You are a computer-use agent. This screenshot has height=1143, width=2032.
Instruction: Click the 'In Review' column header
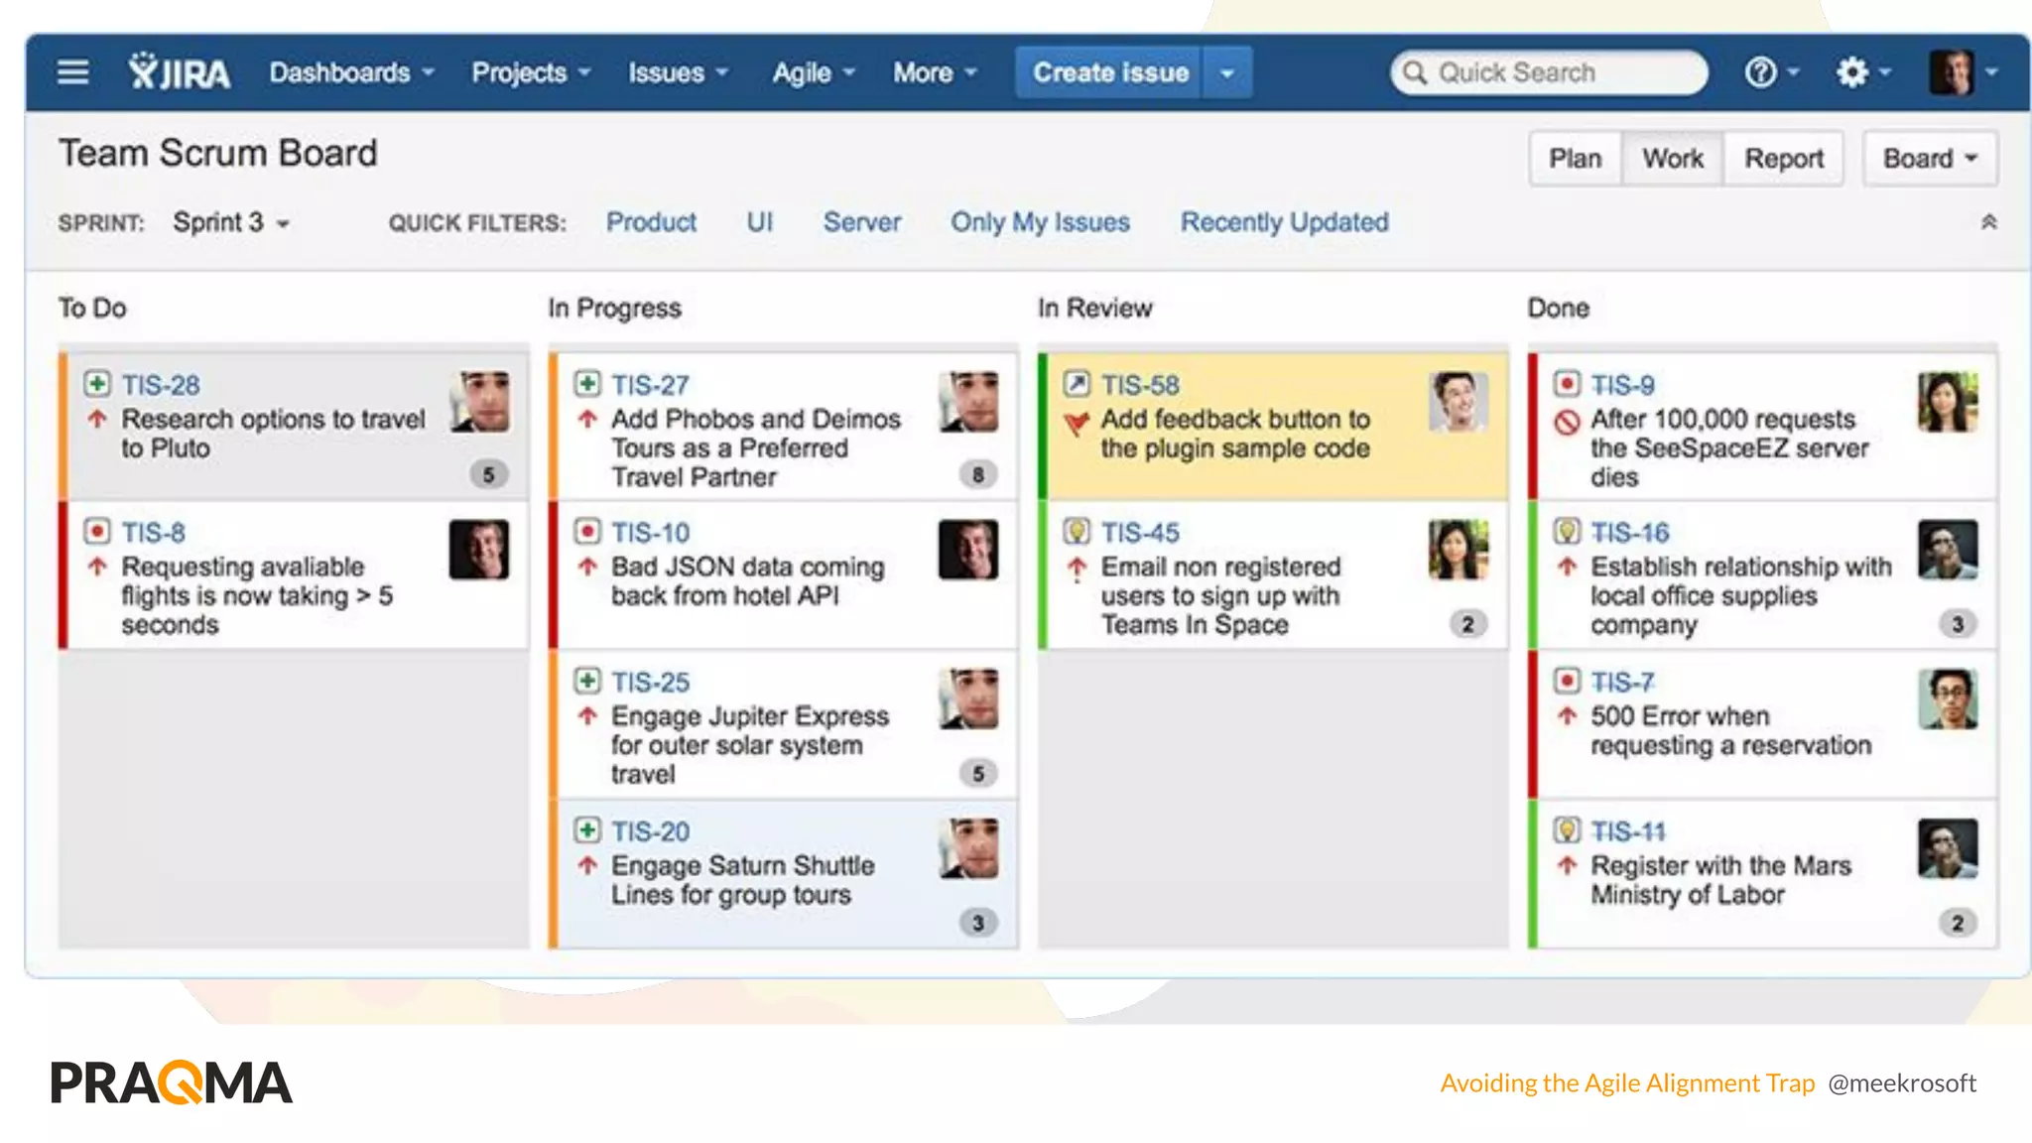point(1094,309)
